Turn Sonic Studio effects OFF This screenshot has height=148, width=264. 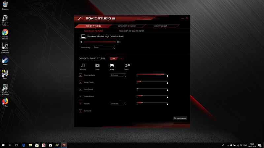(120, 59)
